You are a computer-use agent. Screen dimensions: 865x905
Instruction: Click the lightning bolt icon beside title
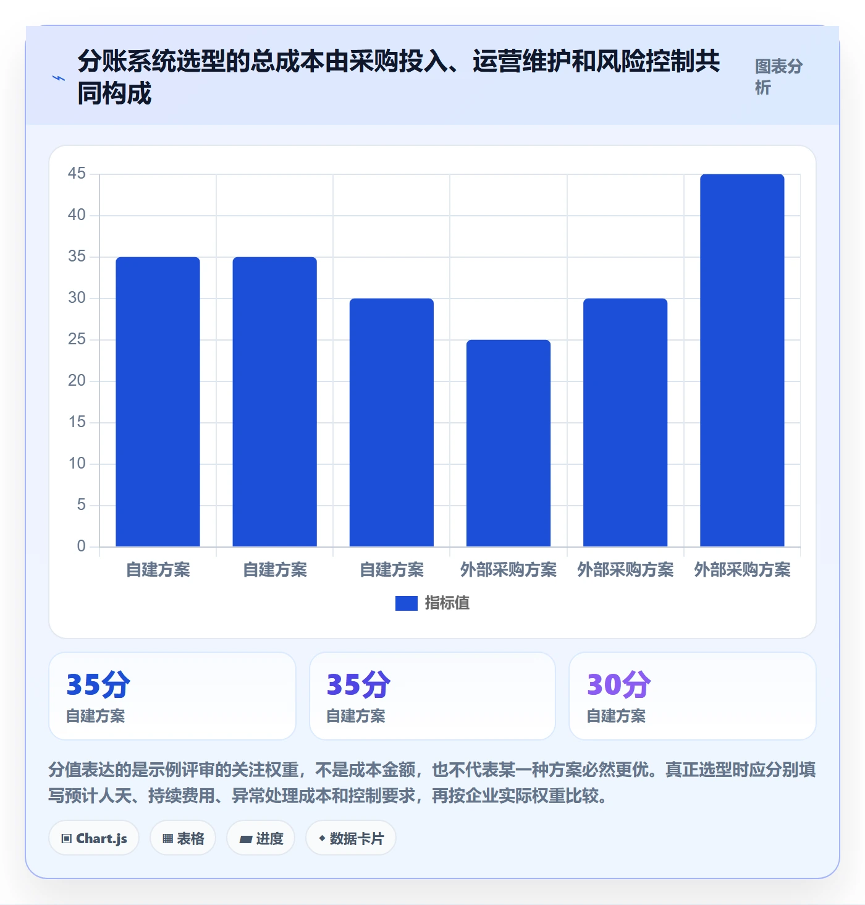pyautogui.click(x=59, y=79)
